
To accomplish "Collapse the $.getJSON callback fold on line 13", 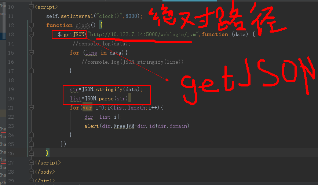I will (x=31, y=34).
